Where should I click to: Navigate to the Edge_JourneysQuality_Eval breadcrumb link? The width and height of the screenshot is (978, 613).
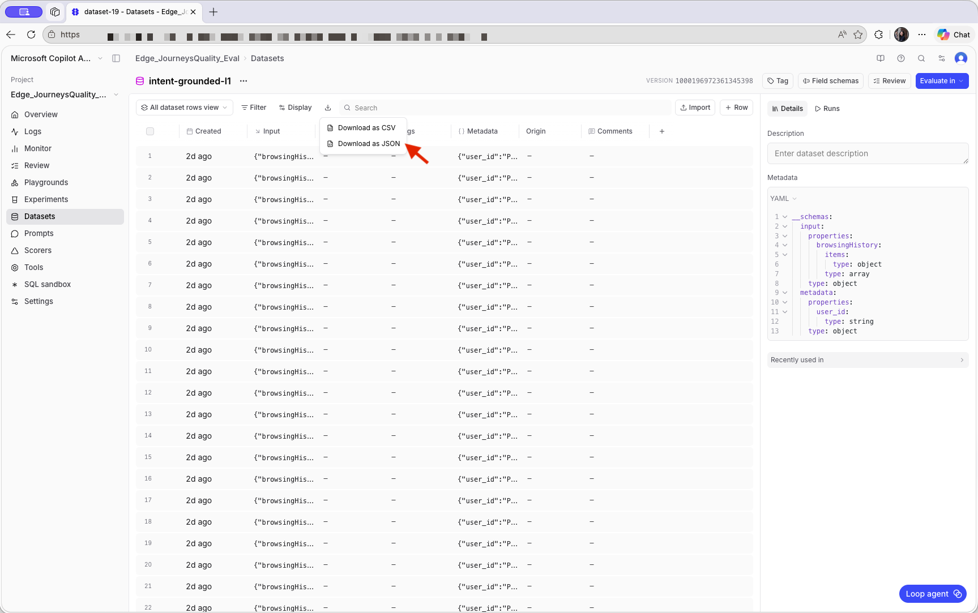coord(187,58)
